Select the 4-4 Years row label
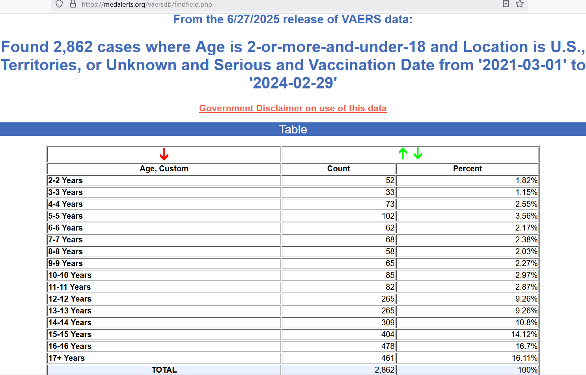 coord(65,204)
